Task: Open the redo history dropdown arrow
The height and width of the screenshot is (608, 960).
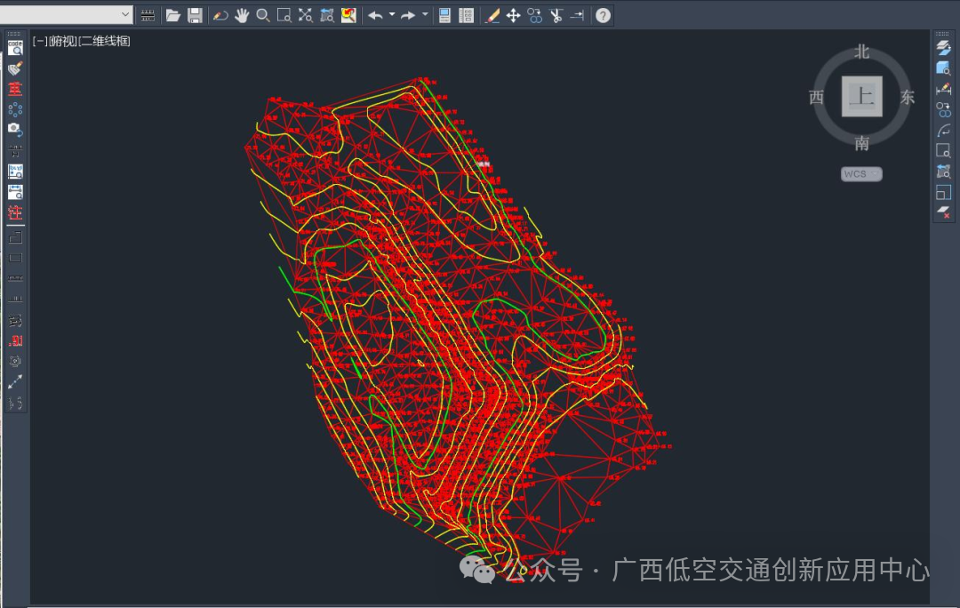Action: pyautogui.click(x=425, y=15)
